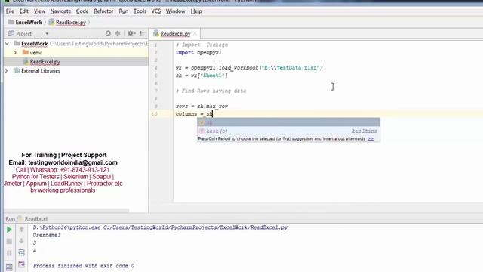
Task: Open the Edit menu
Action: [x=23, y=11]
